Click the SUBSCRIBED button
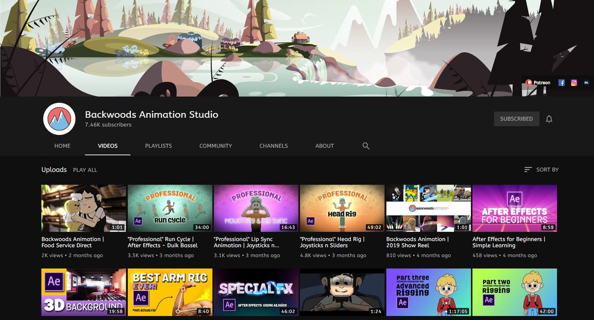This screenshot has width=594, height=320. 516,119
